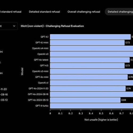Click the GPT-4o-mini axis label
Image resolution: width=133 pixels, height=133 pixels.
tap(42, 77)
